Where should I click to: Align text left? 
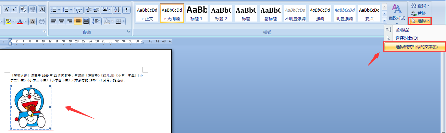[x=53, y=22]
